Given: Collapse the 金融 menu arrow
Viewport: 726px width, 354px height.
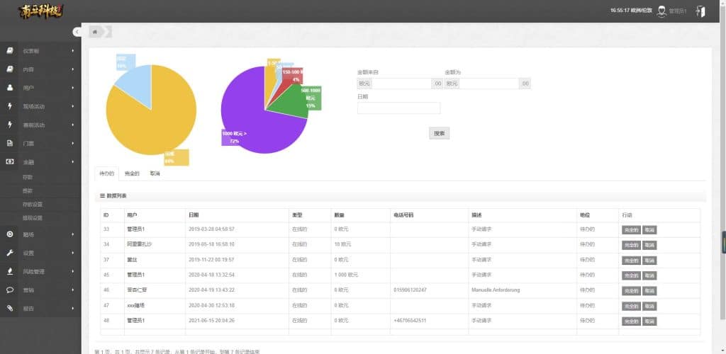Looking at the screenshot, I should (x=73, y=161).
